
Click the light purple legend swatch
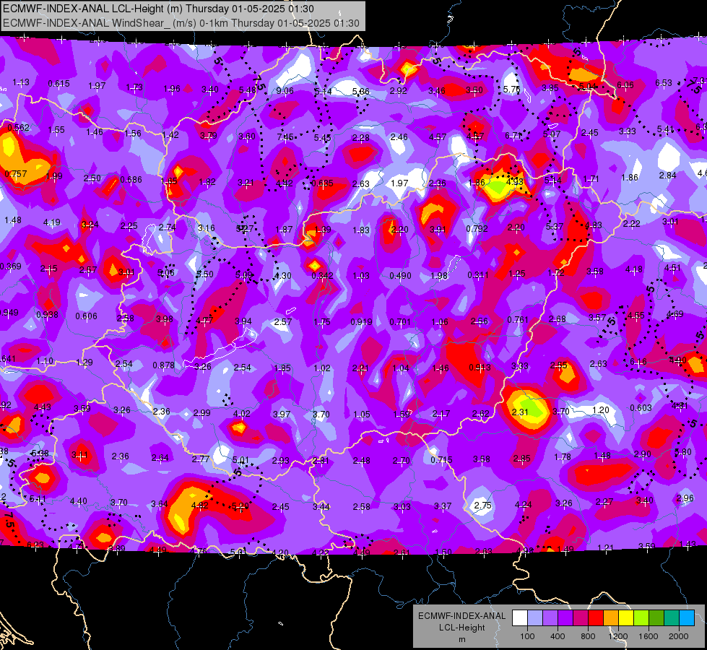(x=550, y=618)
